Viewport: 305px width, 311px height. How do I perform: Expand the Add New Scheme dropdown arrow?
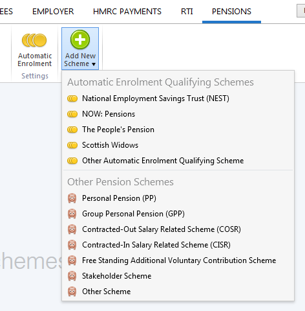[94, 64]
